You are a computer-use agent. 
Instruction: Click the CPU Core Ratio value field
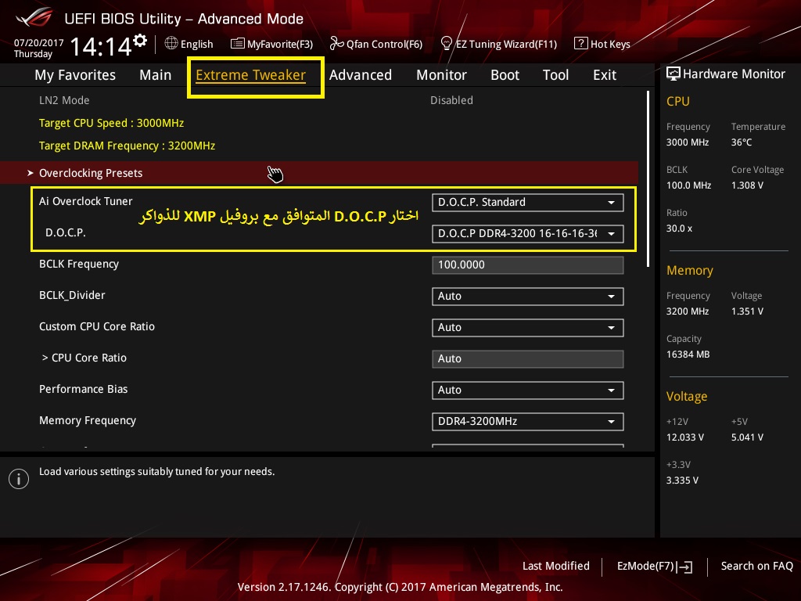tap(528, 358)
